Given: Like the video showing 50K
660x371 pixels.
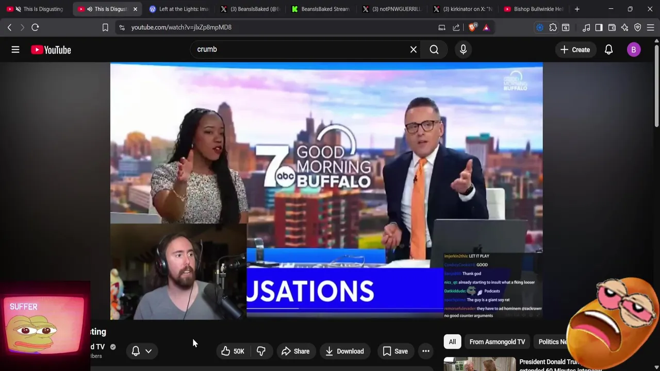Looking at the screenshot, I should coord(232,351).
